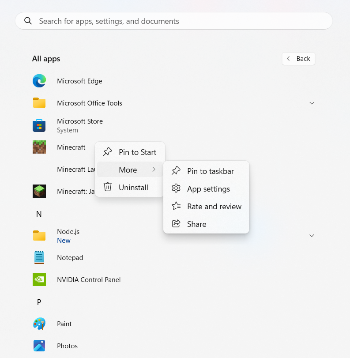Screen dimensions: 350x358
Task: Click the Microsoft Store label
Action: [80, 121]
